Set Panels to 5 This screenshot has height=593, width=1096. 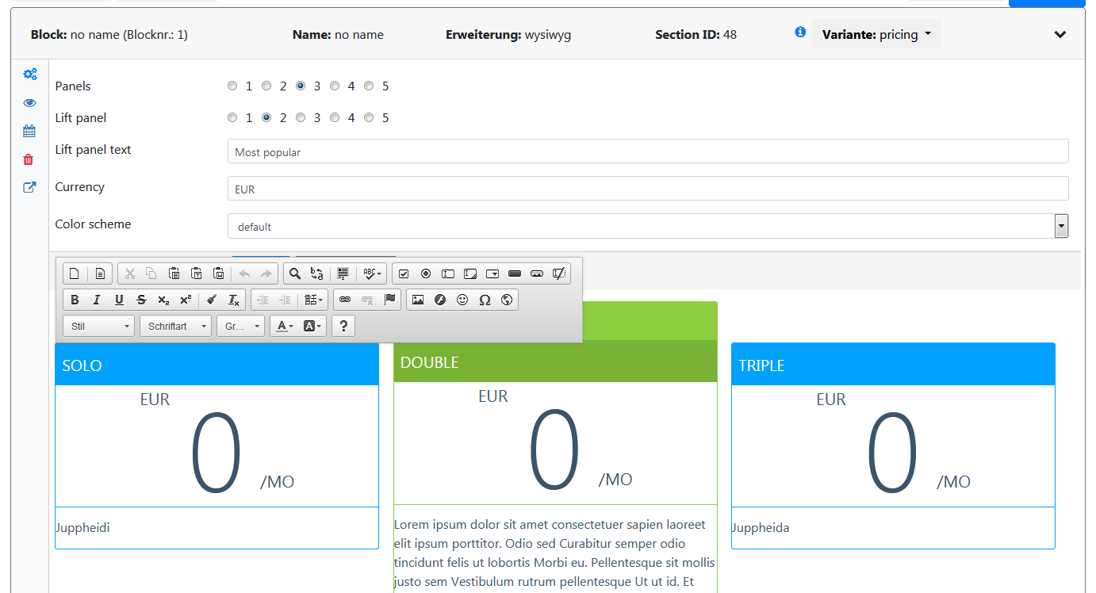(369, 86)
